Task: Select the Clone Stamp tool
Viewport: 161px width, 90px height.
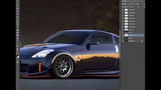Action: tap(18, 22)
